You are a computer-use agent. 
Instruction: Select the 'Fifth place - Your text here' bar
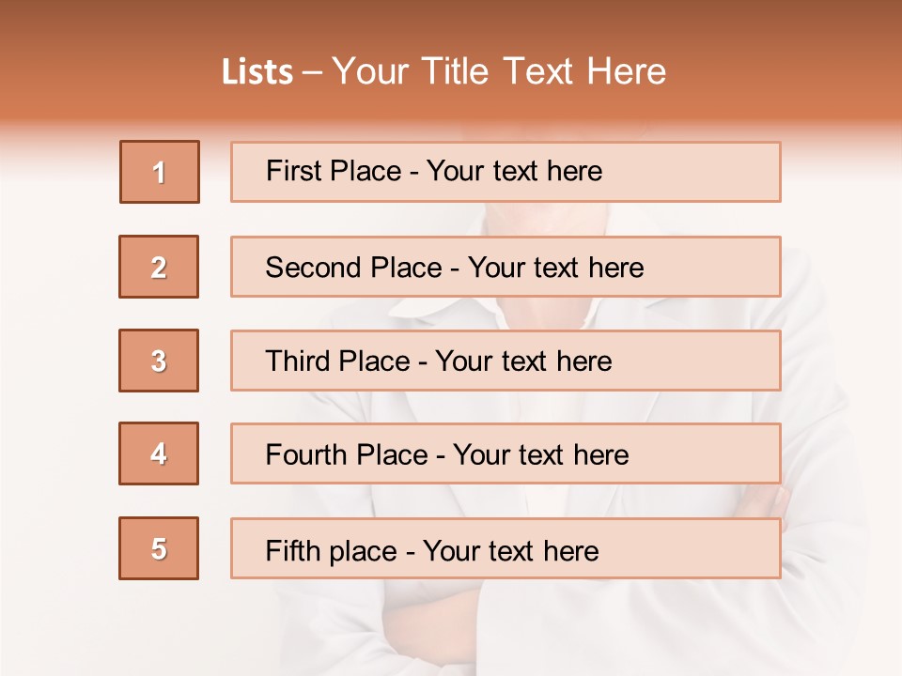[x=505, y=548]
